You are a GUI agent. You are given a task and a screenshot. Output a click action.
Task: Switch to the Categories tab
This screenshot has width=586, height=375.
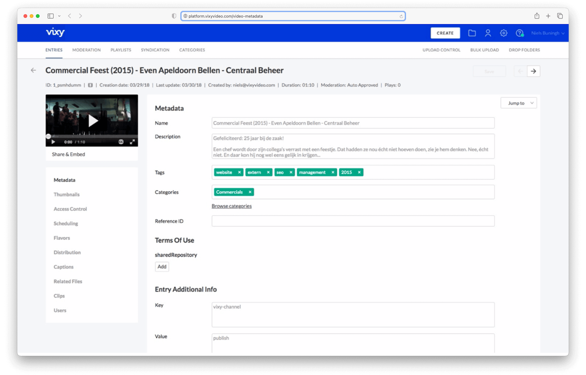click(192, 50)
